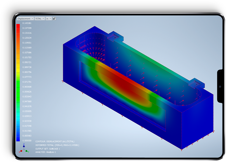
Task: Click the green Y axis of the triad
Action: 26,150
